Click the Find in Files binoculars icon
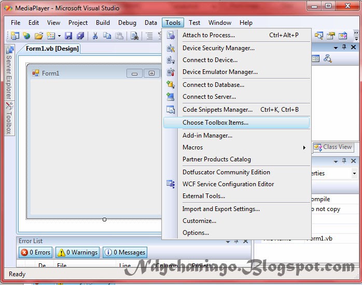The height and width of the screenshot is (285, 362). click(134, 36)
